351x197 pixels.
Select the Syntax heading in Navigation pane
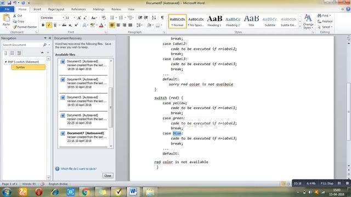click(x=28, y=67)
